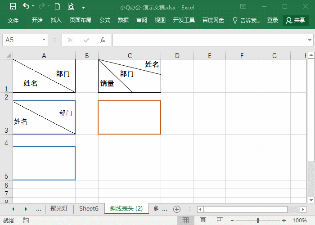The width and height of the screenshot is (315, 225).
Task: Click the vertical scrollbar down arrow
Action: (311, 200)
